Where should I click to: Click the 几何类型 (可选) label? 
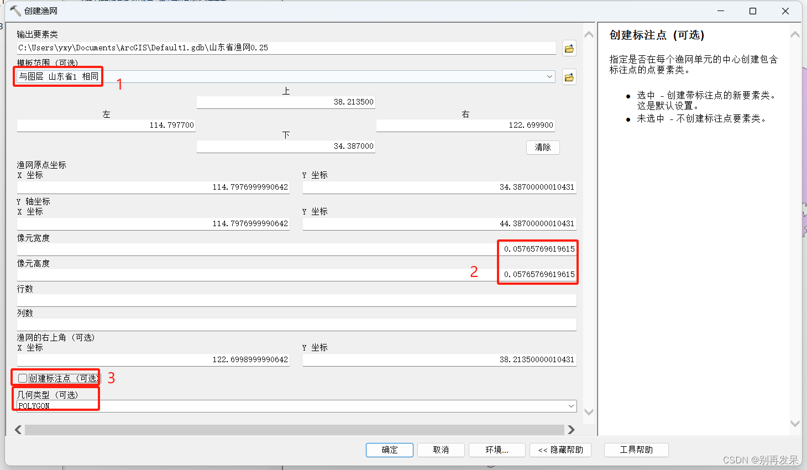[48, 395]
